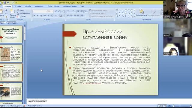
Task: Select the Triangle shape in shapes gallery
Action: tap(117, 13)
